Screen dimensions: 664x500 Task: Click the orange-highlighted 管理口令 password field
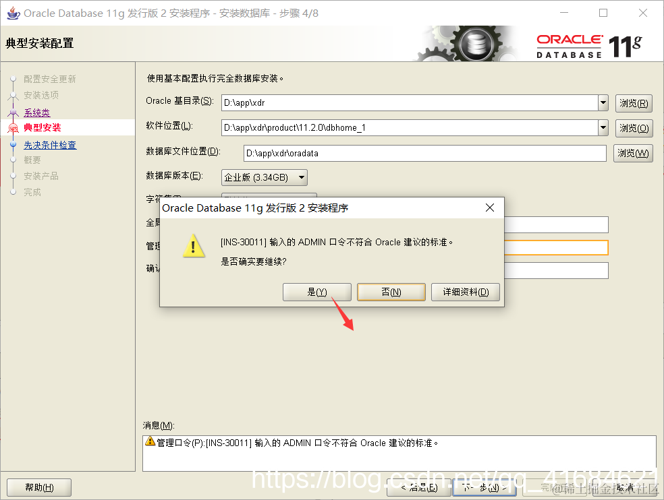coord(556,247)
